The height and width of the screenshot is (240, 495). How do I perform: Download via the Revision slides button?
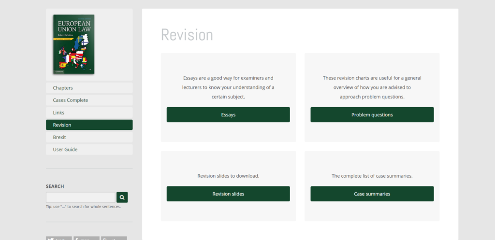point(228,194)
